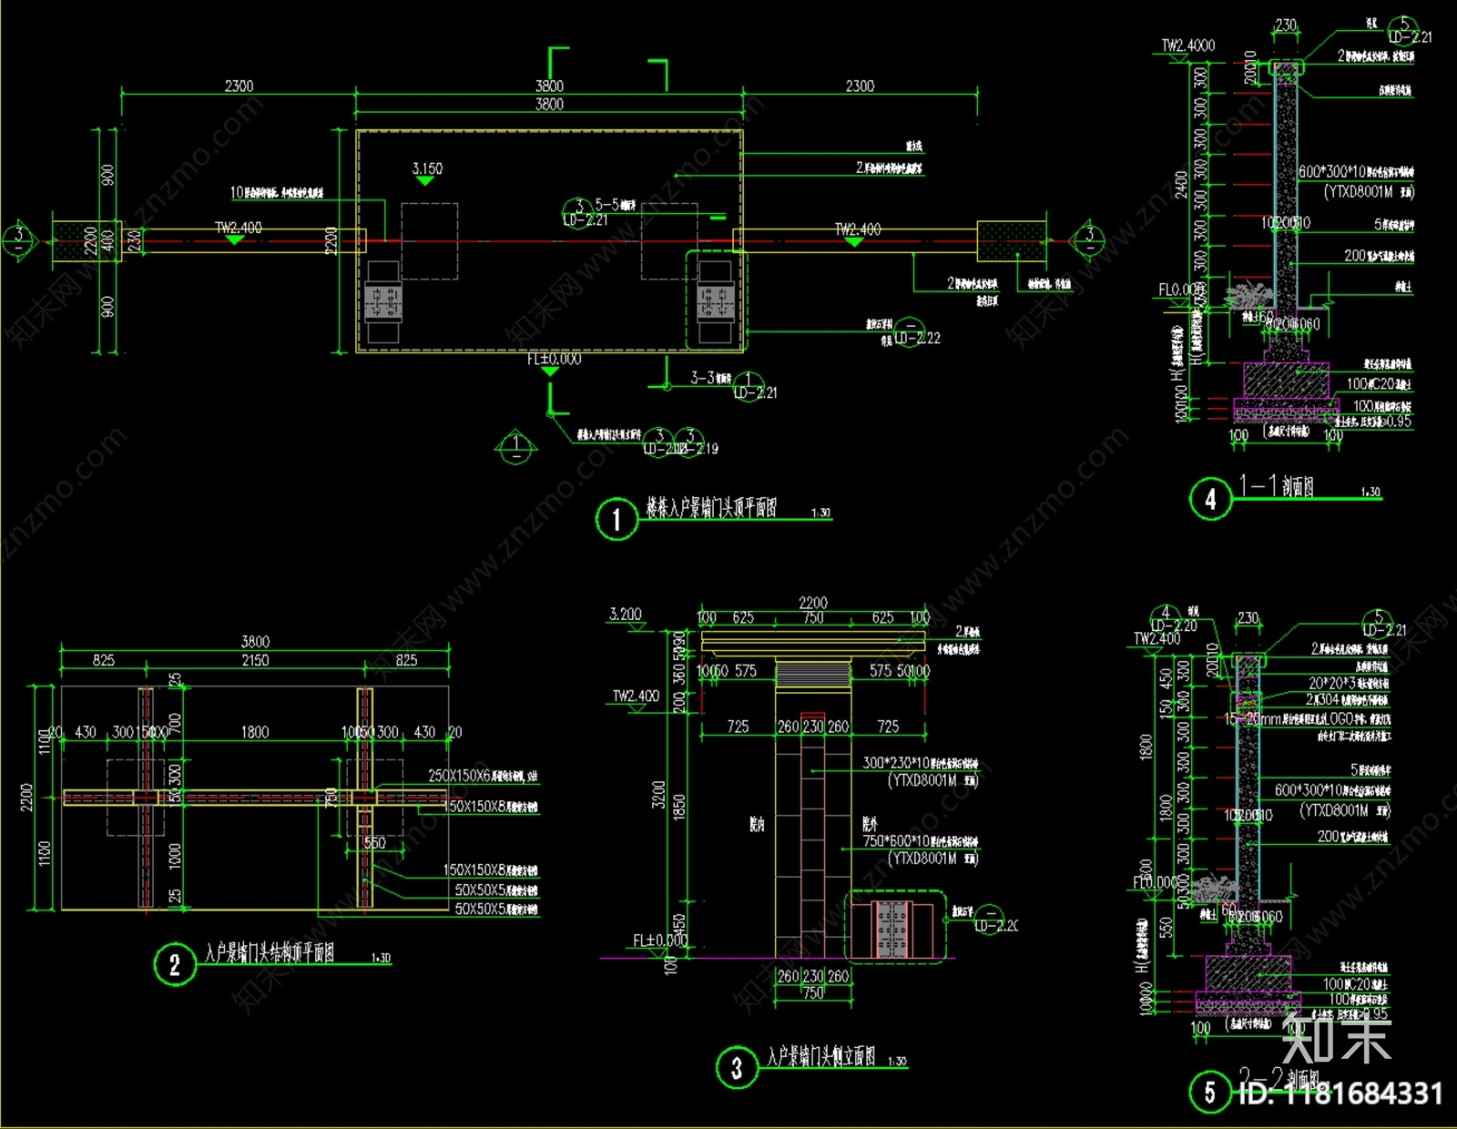Click the 2-2 剖面图 section title

coord(1279,1079)
